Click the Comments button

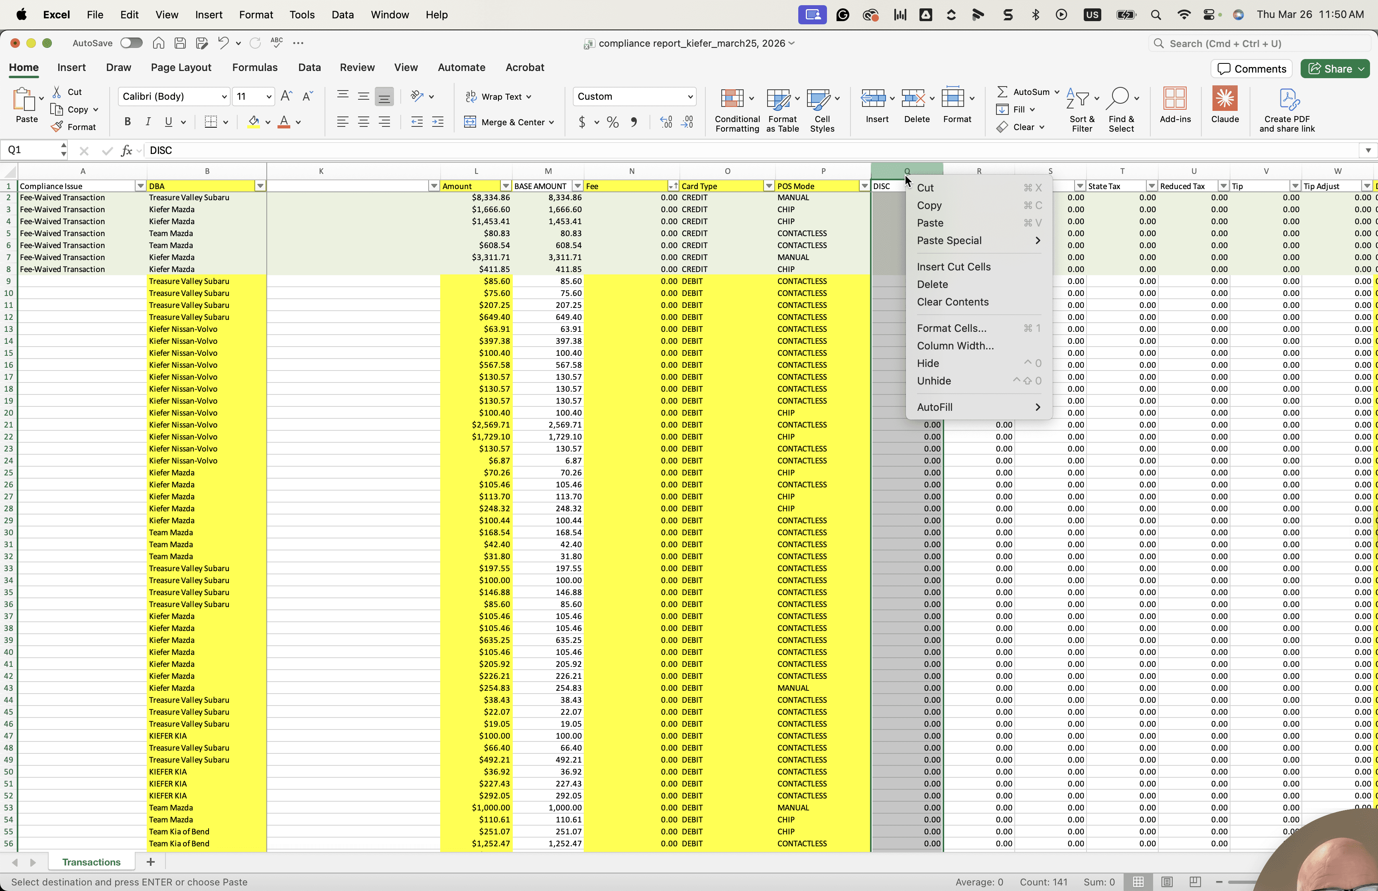point(1251,69)
